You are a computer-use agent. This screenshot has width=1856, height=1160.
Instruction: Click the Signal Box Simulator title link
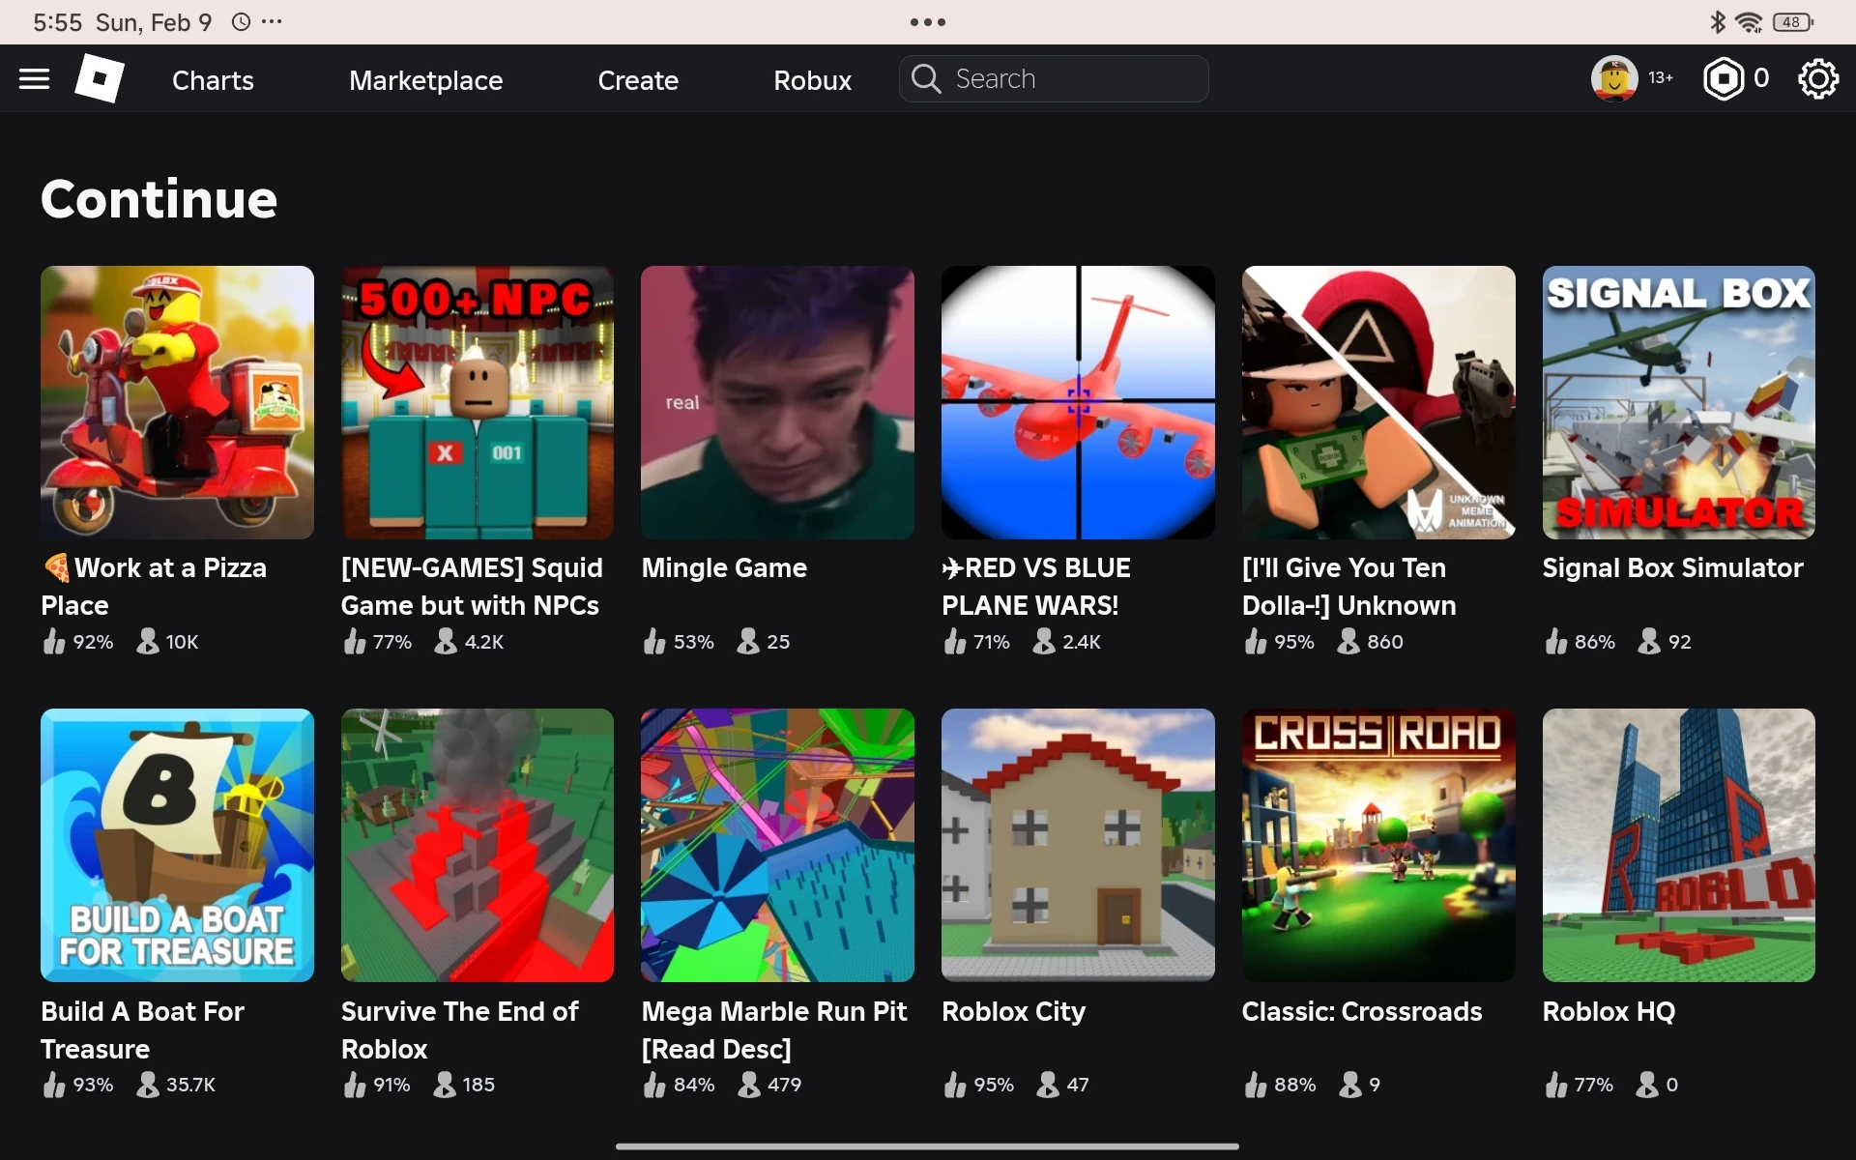[1673, 568]
